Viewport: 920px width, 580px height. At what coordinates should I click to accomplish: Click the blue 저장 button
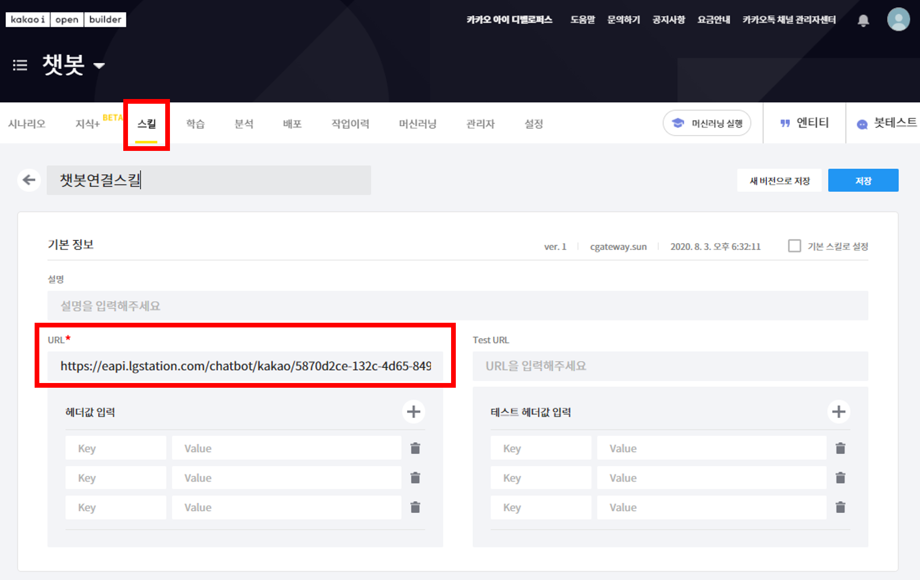[x=863, y=181]
